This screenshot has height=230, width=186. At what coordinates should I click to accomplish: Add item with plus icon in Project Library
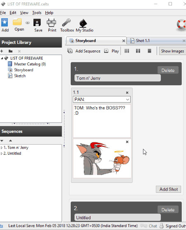click(x=2, y=51)
